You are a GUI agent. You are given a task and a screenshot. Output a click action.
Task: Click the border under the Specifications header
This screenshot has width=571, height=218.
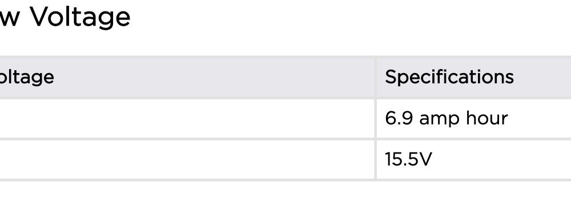473,98
